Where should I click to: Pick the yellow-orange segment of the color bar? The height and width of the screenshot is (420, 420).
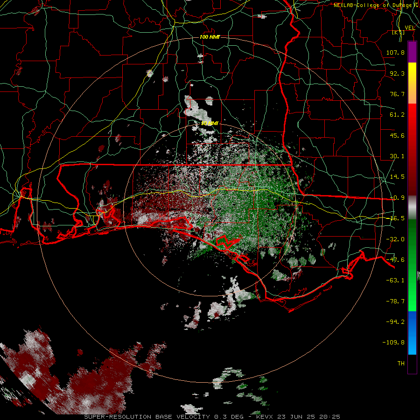point(412,83)
